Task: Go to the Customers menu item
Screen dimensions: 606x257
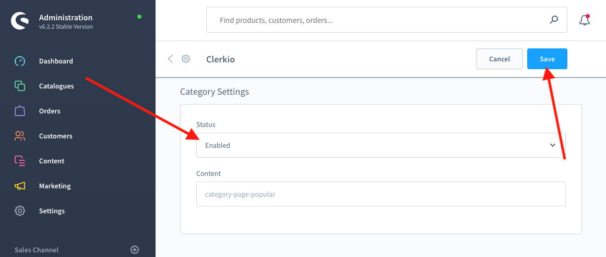Action: 55,136
